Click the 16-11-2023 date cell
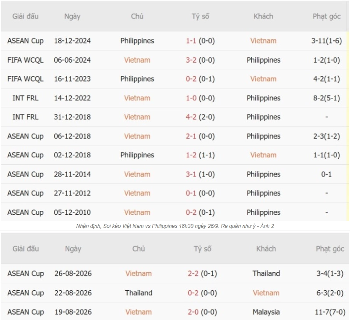This screenshot has height=320, width=350. tap(72, 79)
